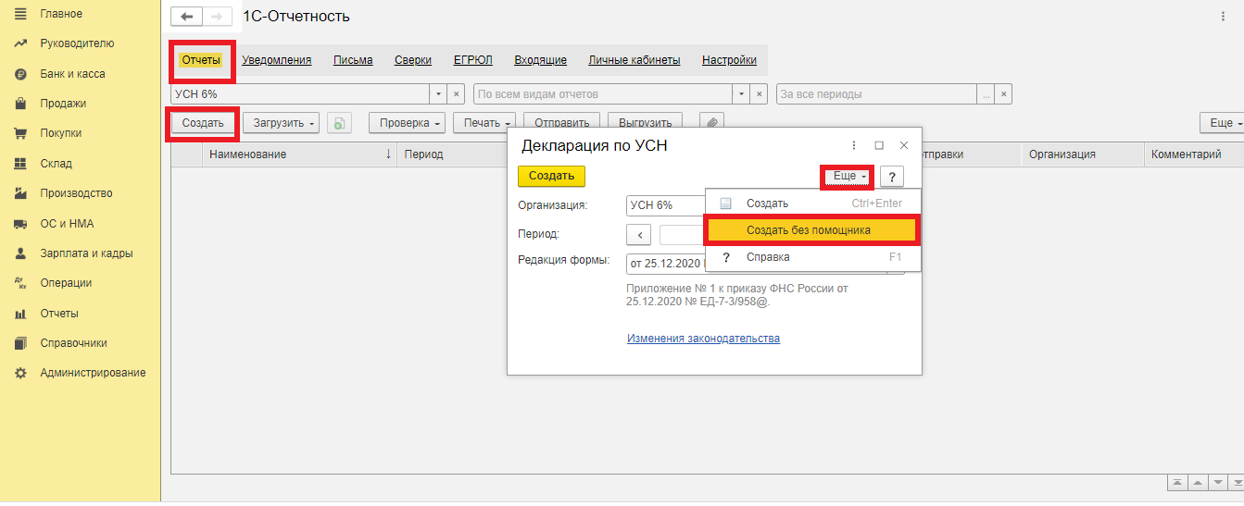
Task: Click the За все периоды input field
Action: 875,94
